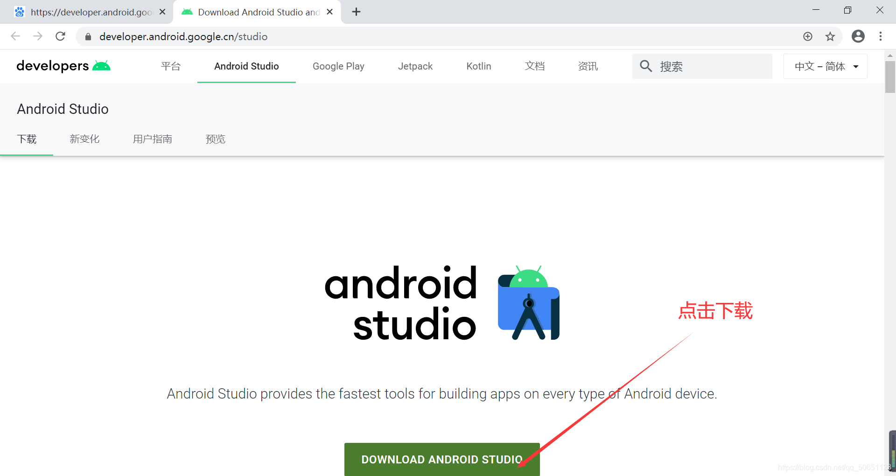This screenshot has height=476, width=896.
Task: Bookmark this page with the star icon
Action: (x=830, y=36)
